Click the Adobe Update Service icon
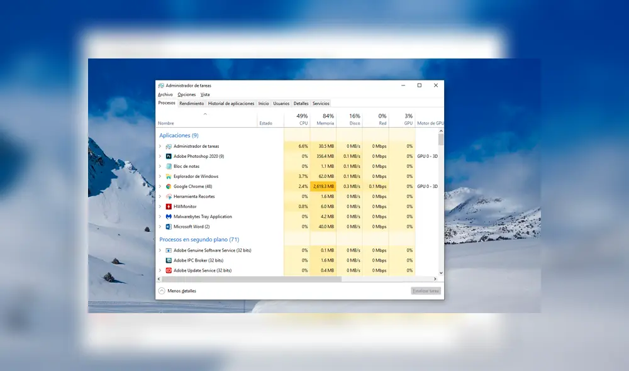Image resolution: width=629 pixels, height=371 pixels. (x=168, y=270)
